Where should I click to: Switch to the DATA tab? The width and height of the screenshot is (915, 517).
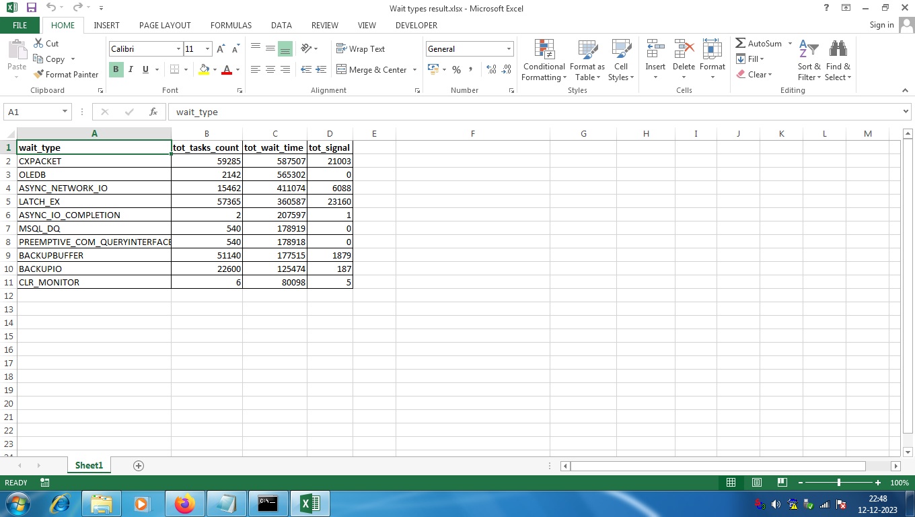coord(281,25)
